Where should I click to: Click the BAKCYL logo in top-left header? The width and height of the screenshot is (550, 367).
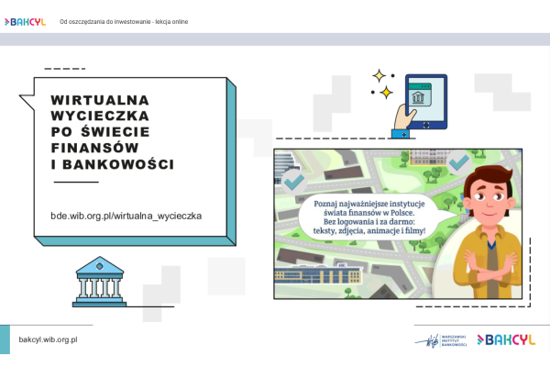tap(25, 19)
